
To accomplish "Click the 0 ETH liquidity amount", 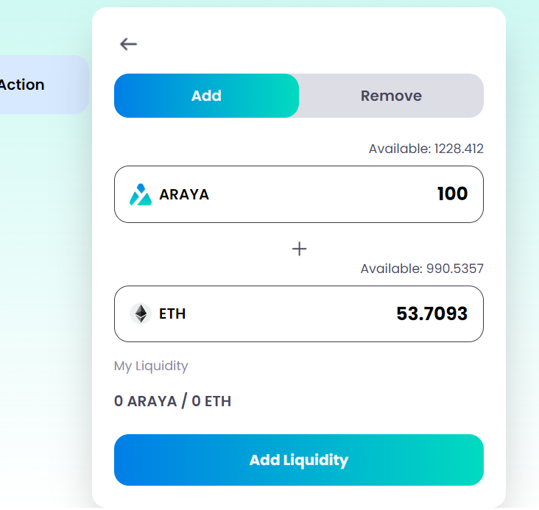I will 211,402.
